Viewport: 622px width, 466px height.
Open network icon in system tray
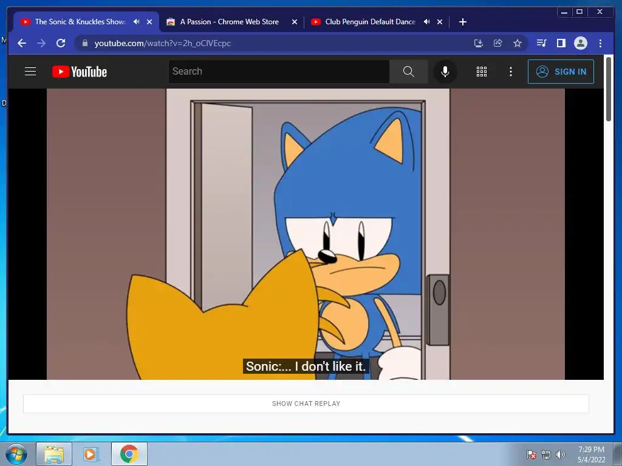(x=546, y=454)
